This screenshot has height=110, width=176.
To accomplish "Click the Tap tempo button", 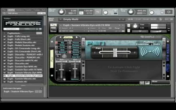I will click(98, 12).
